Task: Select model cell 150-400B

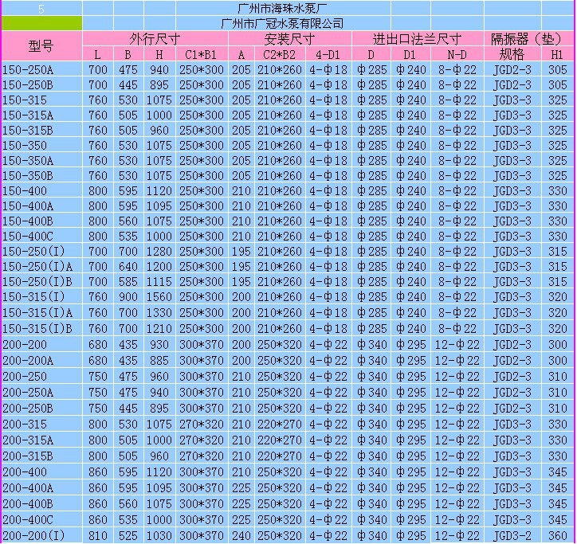Action: click(x=41, y=221)
